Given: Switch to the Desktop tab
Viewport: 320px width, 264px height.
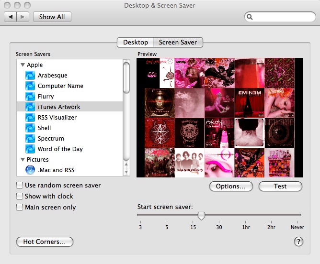Looking at the screenshot, I should tap(135, 43).
